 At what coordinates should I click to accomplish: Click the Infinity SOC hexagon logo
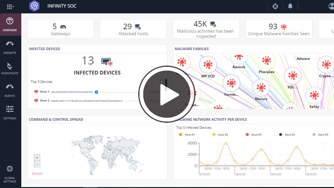[x=34, y=6]
